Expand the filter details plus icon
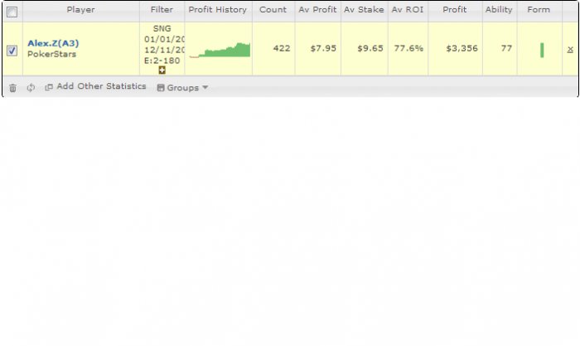This screenshot has height=346, width=580. 162,70
